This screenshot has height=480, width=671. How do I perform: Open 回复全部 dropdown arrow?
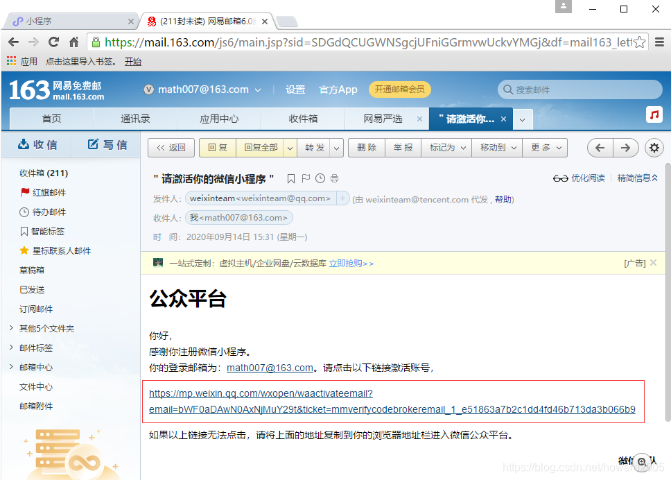290,148
